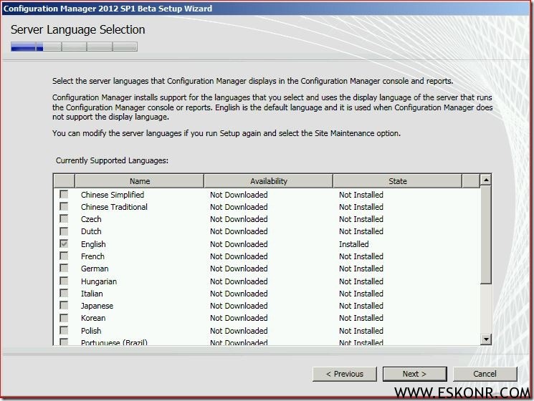Image resolution: width=534 pixels, height=401 pixels.
Task: Click Not Downloaded availability for Italian row
Action: point(239,294)
